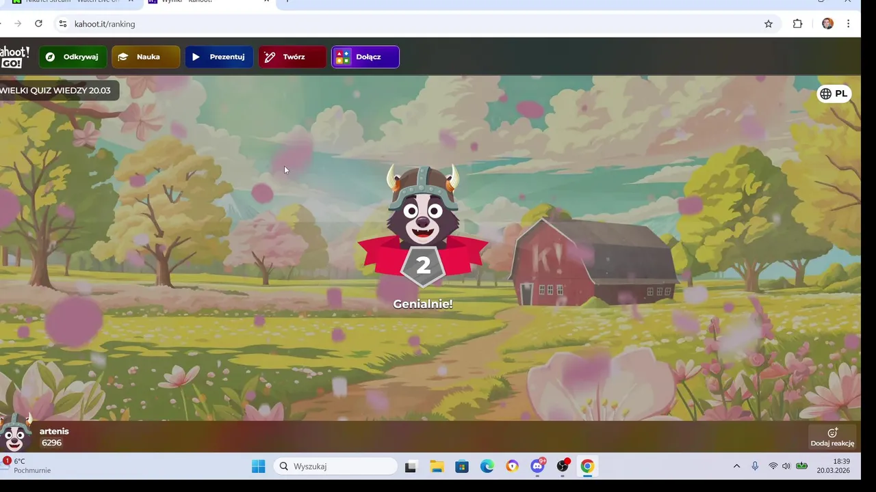Click the second place medal badge
This screenshot has height=492, width=876.
[x=423, y=266]
